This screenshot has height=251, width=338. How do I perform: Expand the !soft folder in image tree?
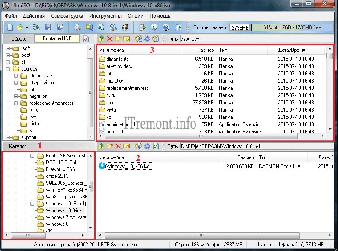[x=8, y=48]
